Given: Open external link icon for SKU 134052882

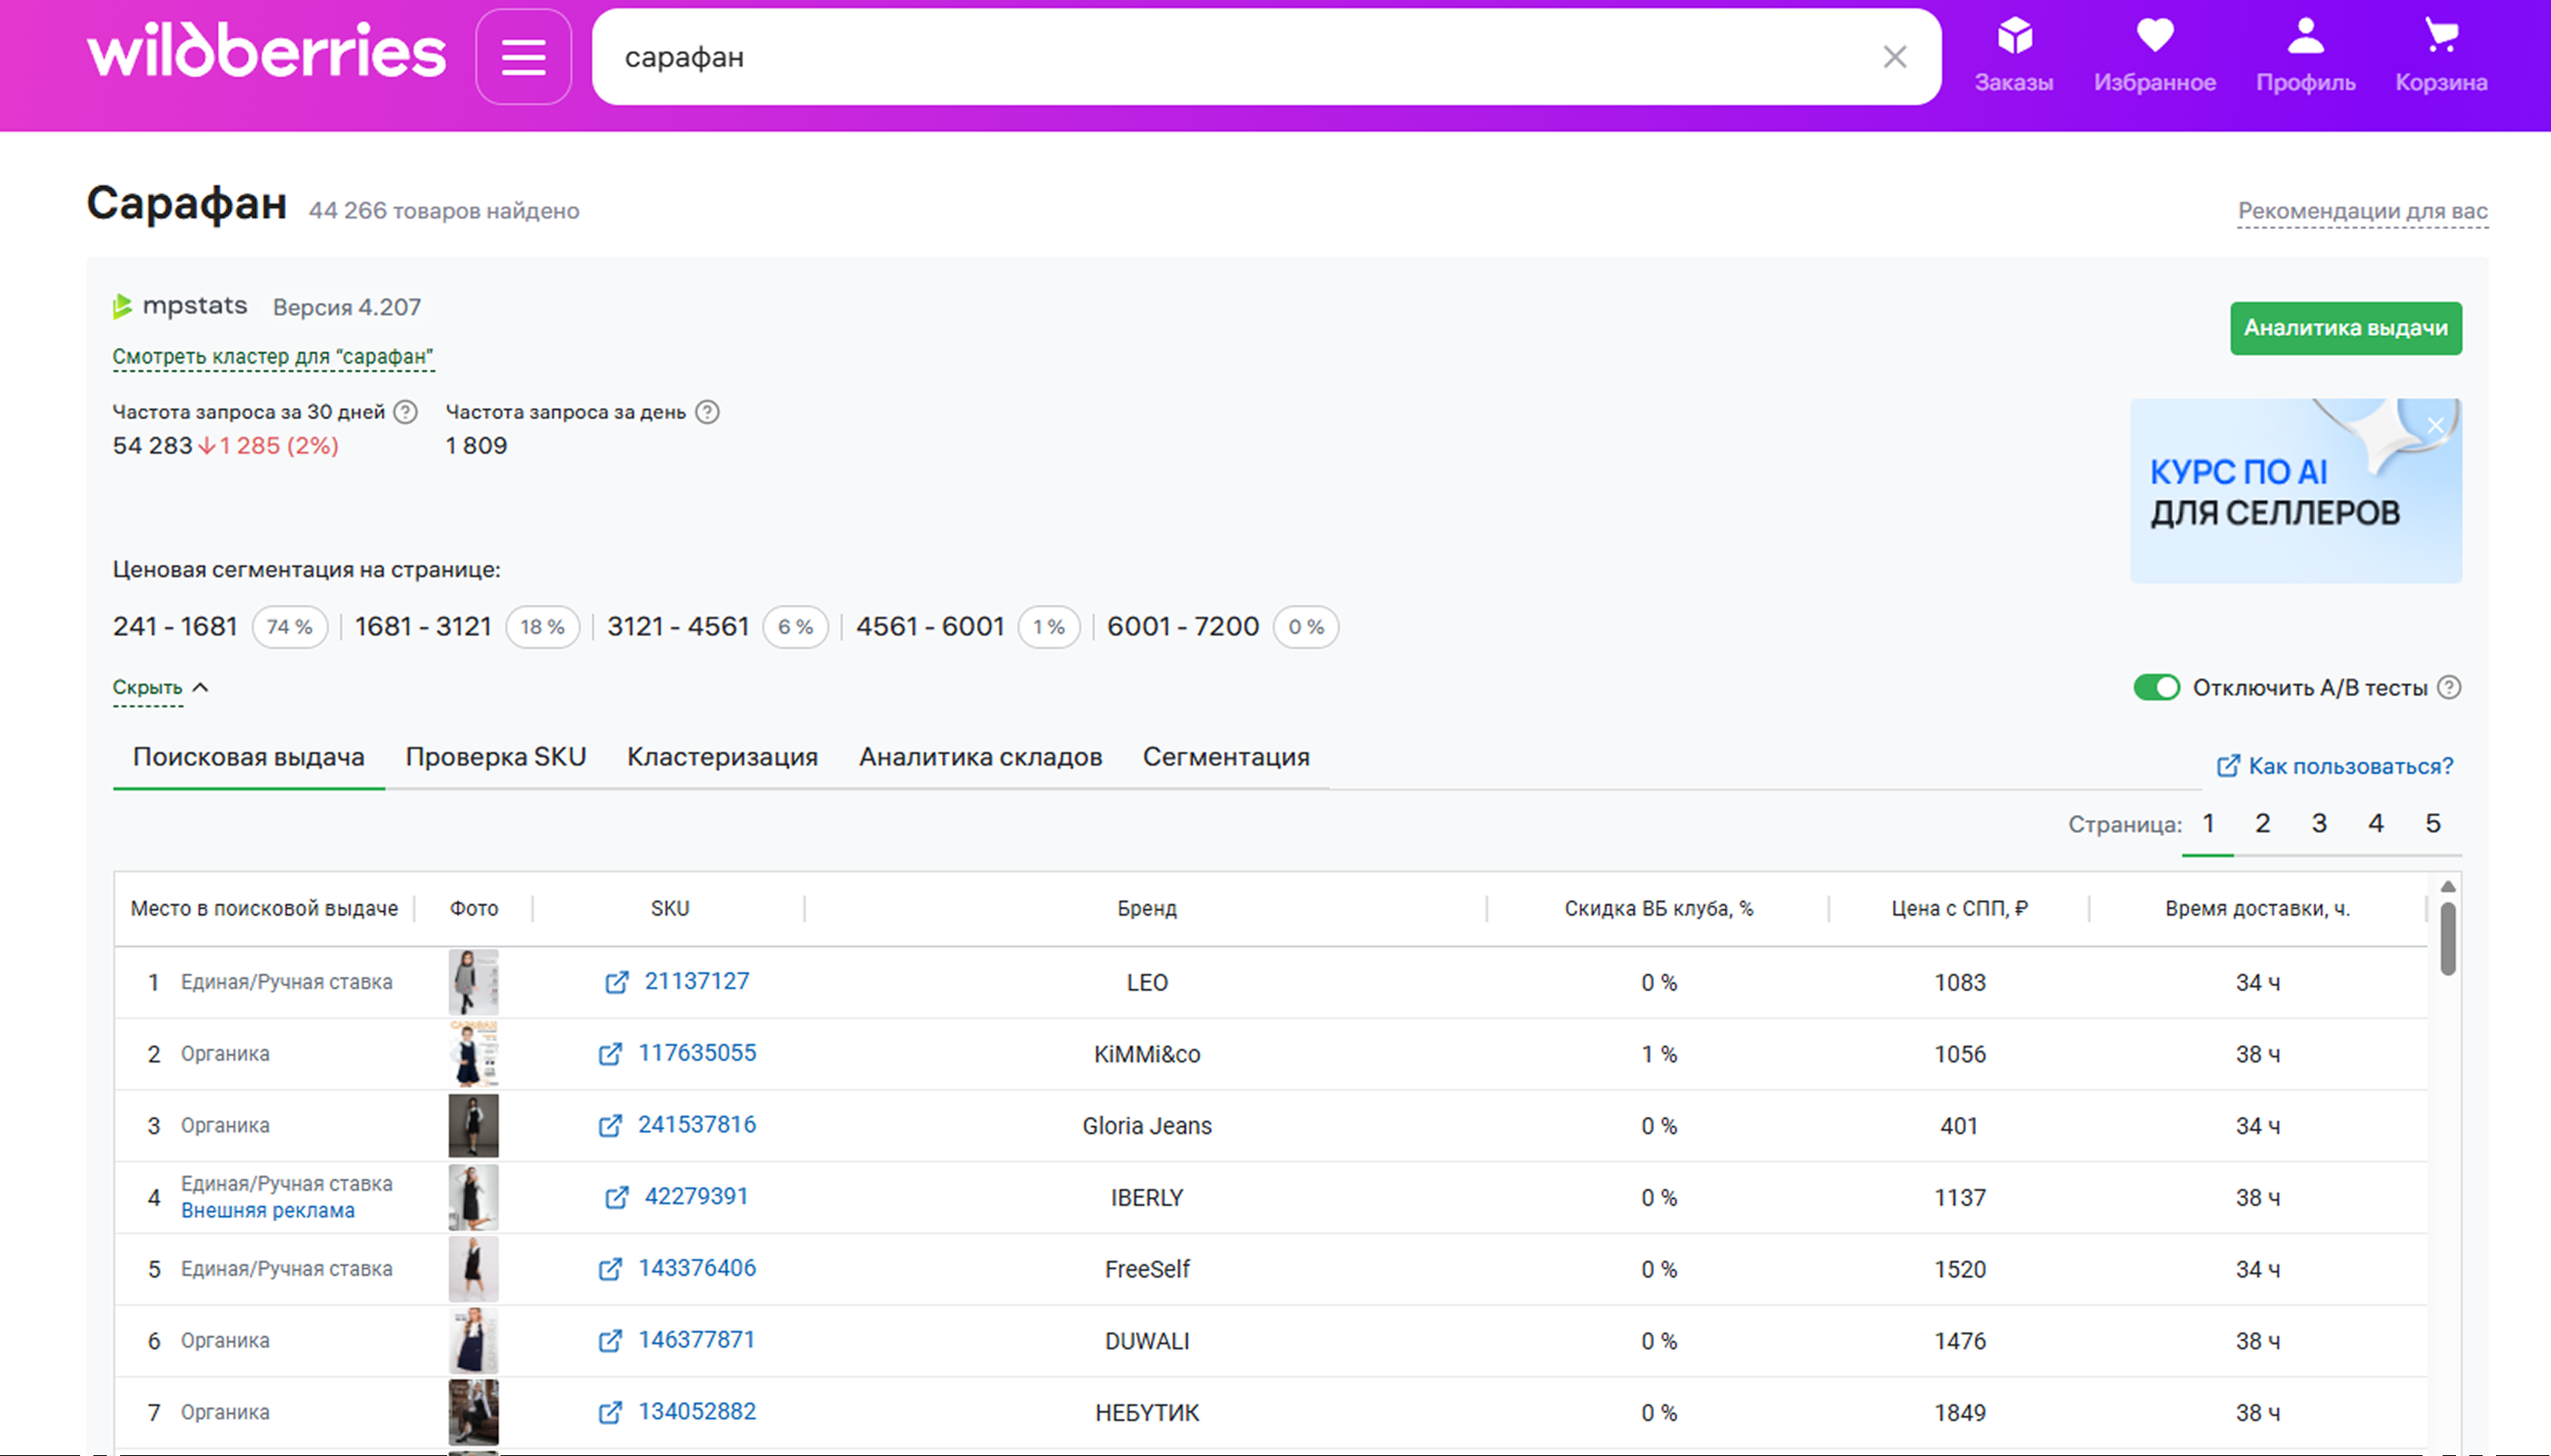Looking at the screenshot, I should 611,1412.
